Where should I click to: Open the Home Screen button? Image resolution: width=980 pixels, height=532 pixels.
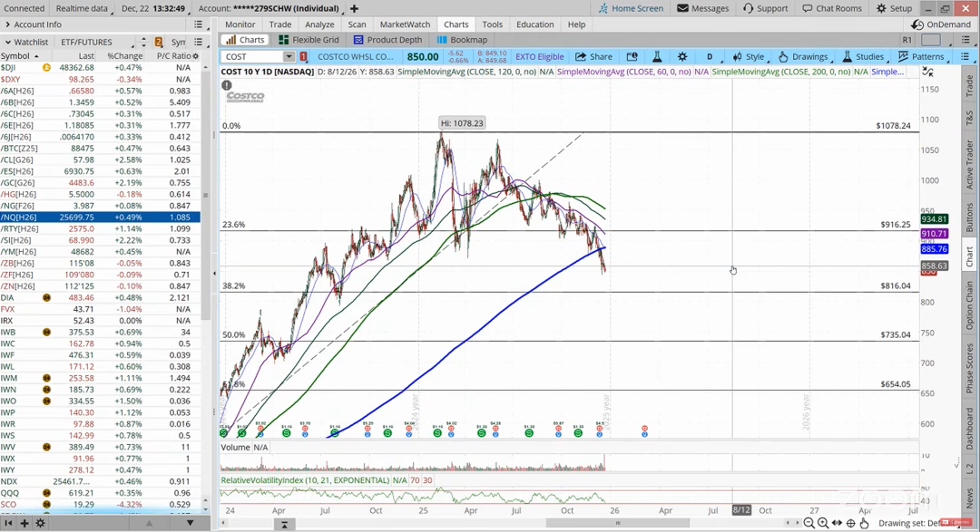click(x=631, y=8)
